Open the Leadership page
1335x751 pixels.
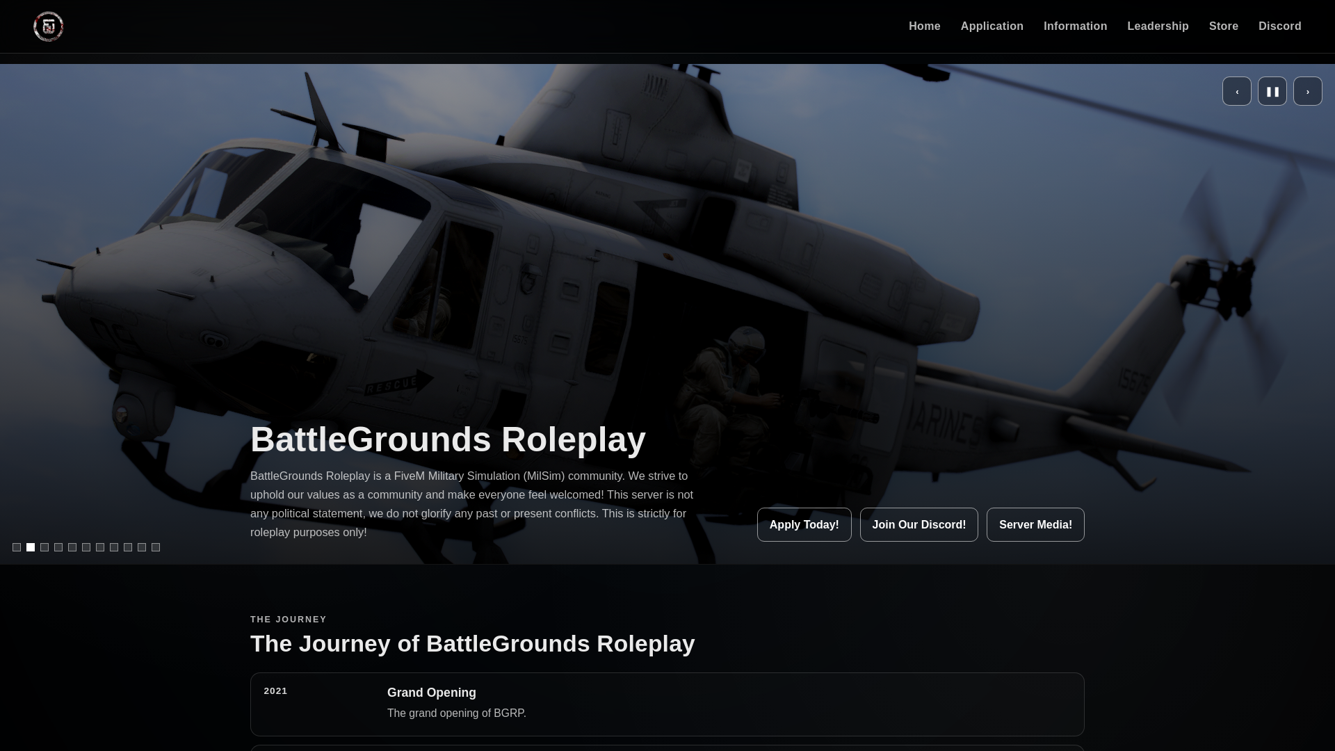point(1158,26)
